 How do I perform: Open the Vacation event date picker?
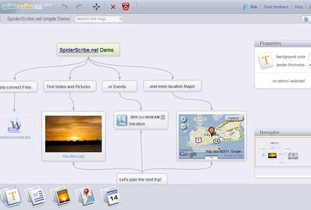163,117
